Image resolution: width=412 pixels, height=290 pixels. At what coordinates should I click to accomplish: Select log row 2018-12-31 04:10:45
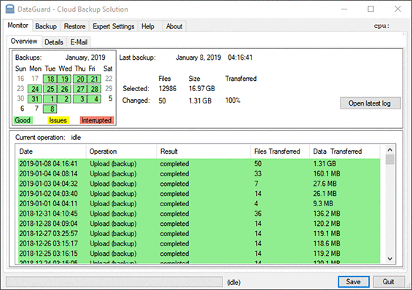[199, 213]
